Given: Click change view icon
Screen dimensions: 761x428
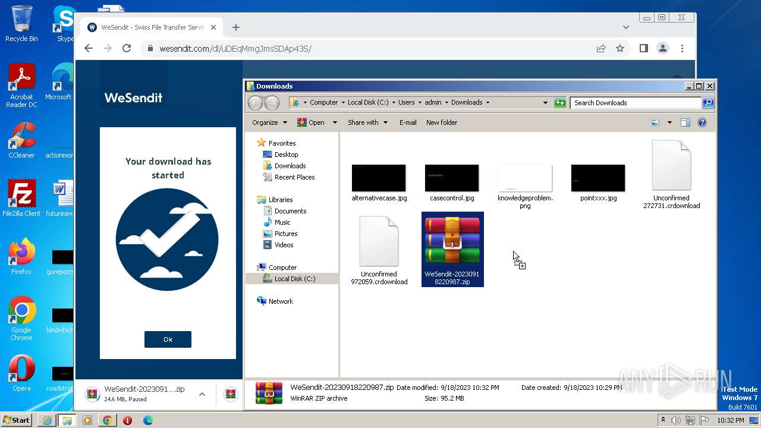Looking at the screenshot, I should tap(655, 122).
